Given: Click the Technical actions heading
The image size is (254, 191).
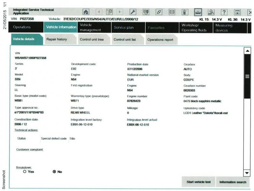Looking at the screenshot, I should click(26, 130).
